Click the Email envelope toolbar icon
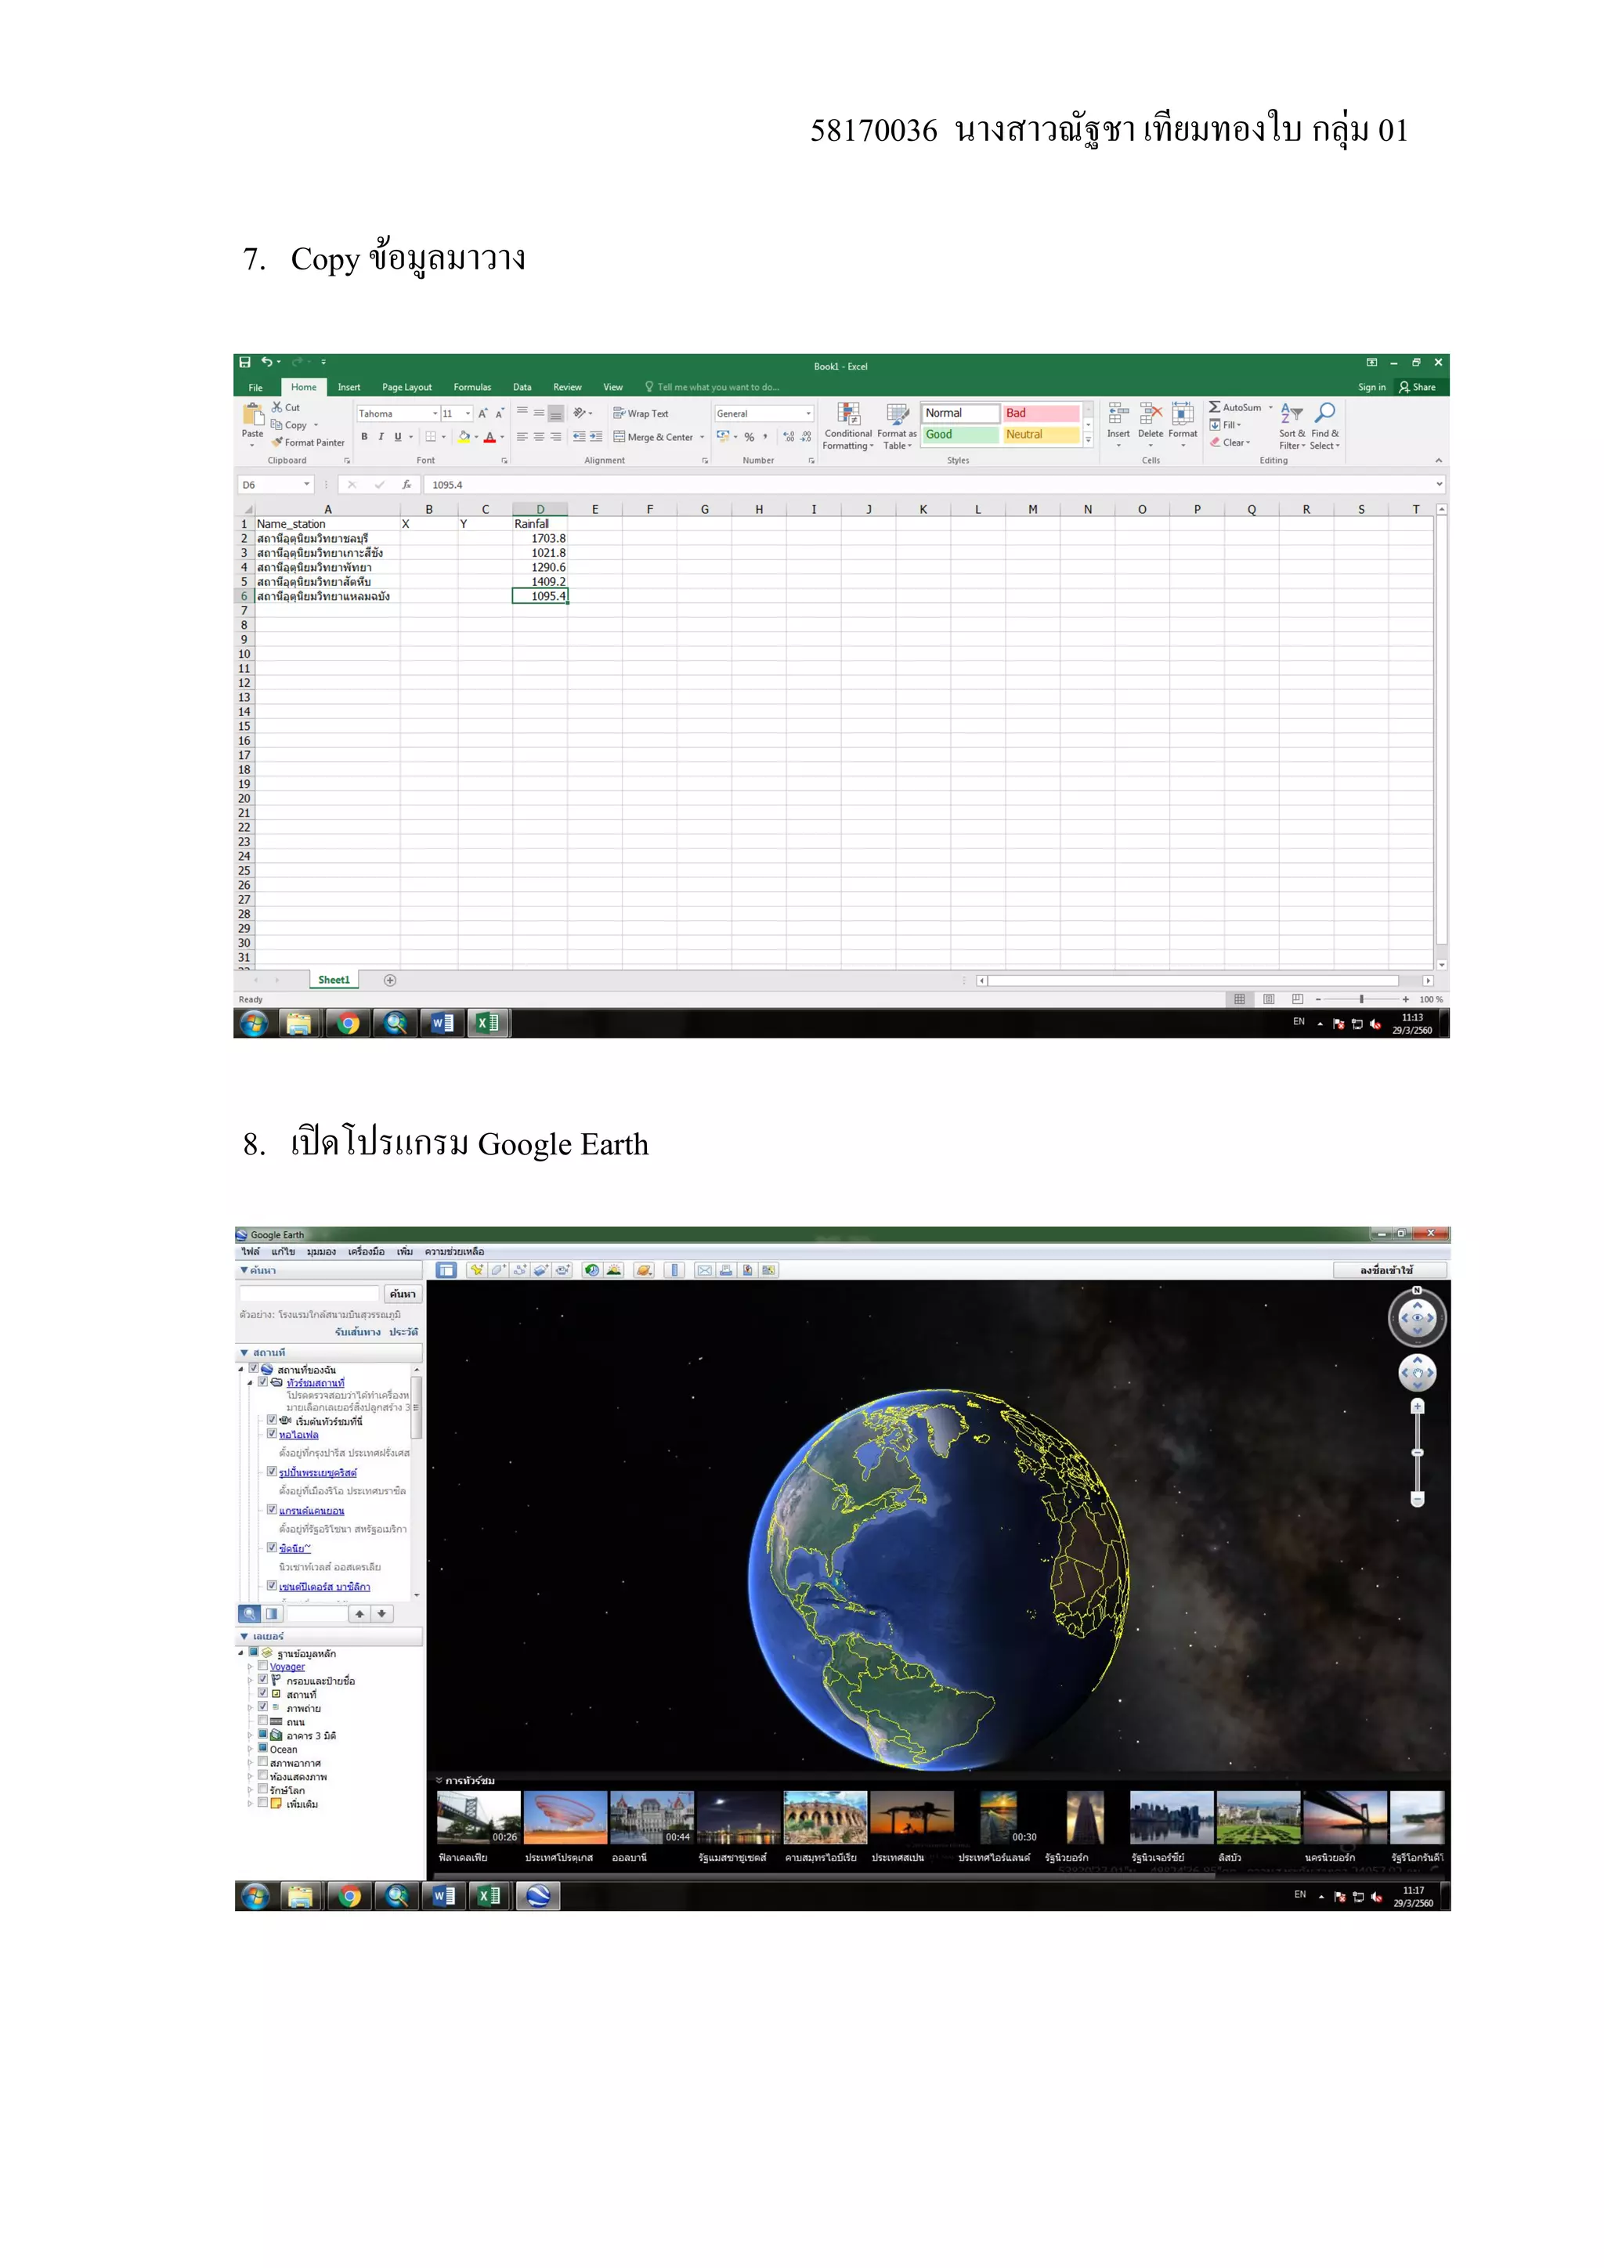Screen dimensions: 1604x2268 point(704,1270)
